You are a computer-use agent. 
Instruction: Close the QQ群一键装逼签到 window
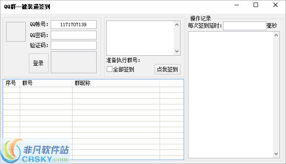[276, 5]
